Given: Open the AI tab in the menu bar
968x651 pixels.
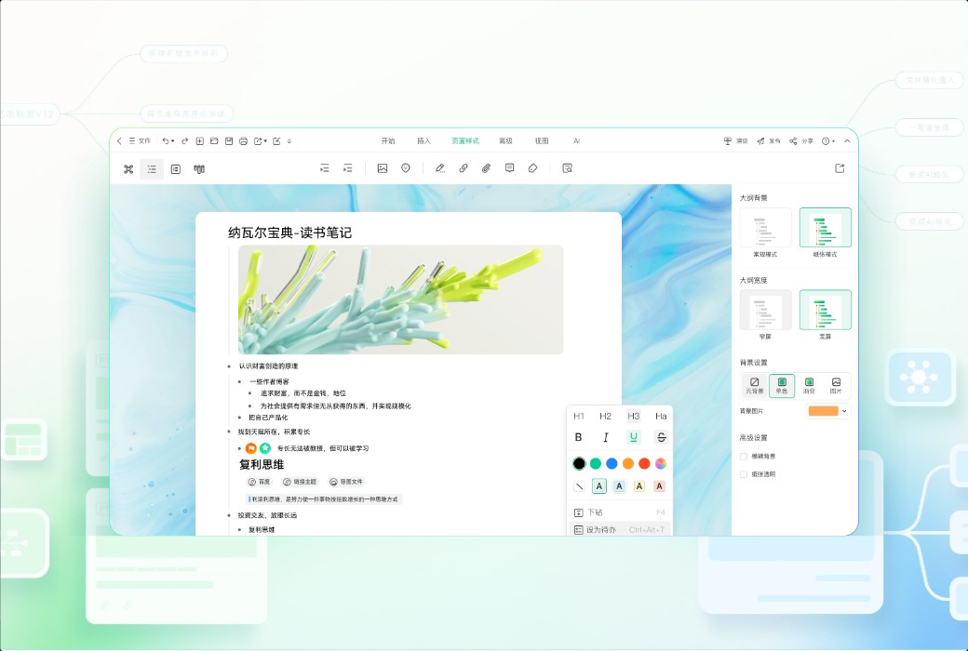Looking at the screenshot, I should pos(577,140).
